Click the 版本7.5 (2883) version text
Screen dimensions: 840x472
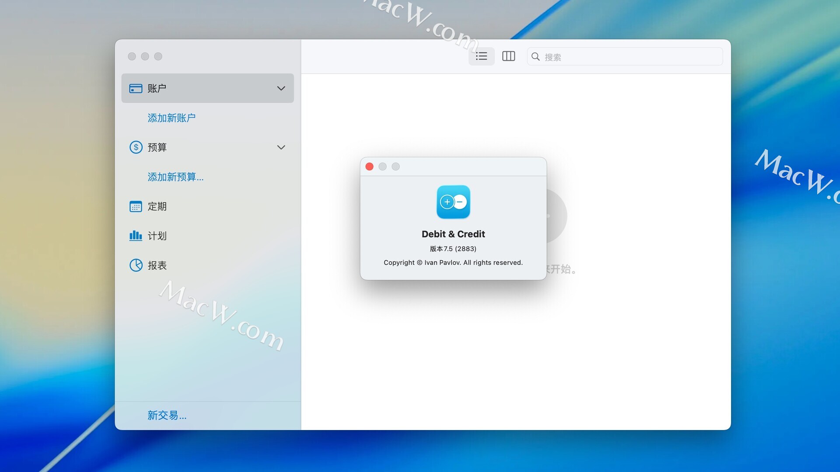click(x=453, y=249)
